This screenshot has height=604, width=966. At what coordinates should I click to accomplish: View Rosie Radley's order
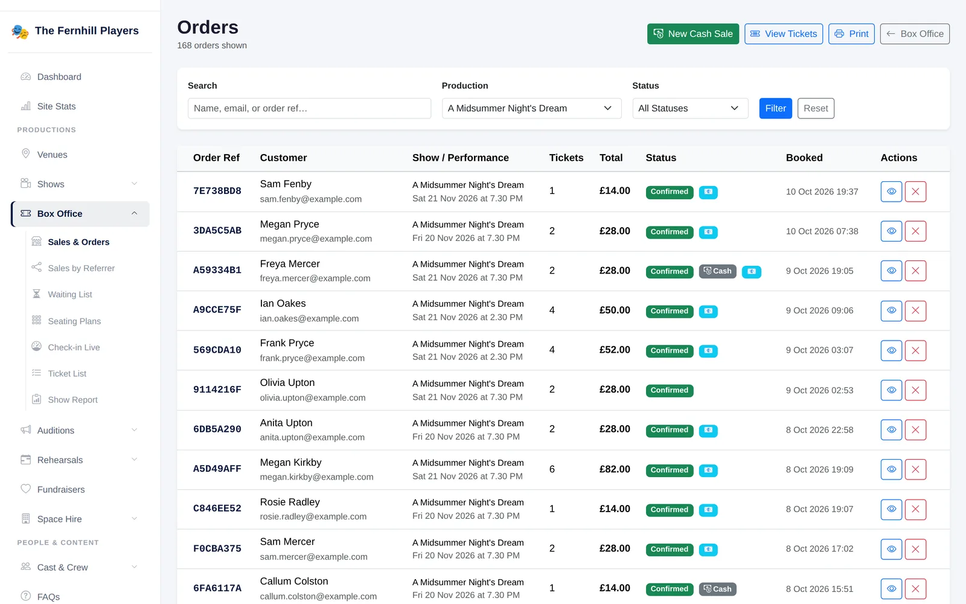coord(891,509)
